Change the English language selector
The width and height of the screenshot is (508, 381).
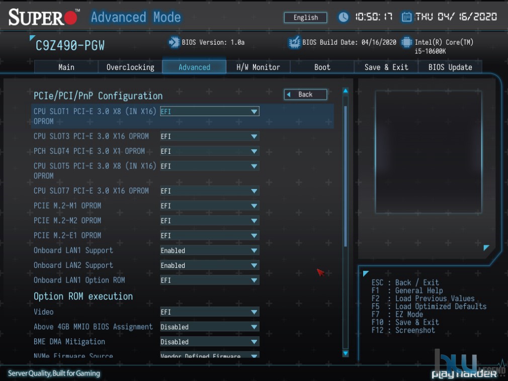[305, 18]
